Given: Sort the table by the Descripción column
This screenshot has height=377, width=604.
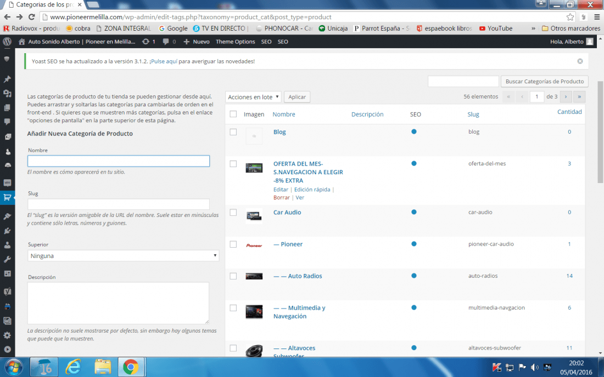Looking at the screenshot, I should tap(367, 114).
